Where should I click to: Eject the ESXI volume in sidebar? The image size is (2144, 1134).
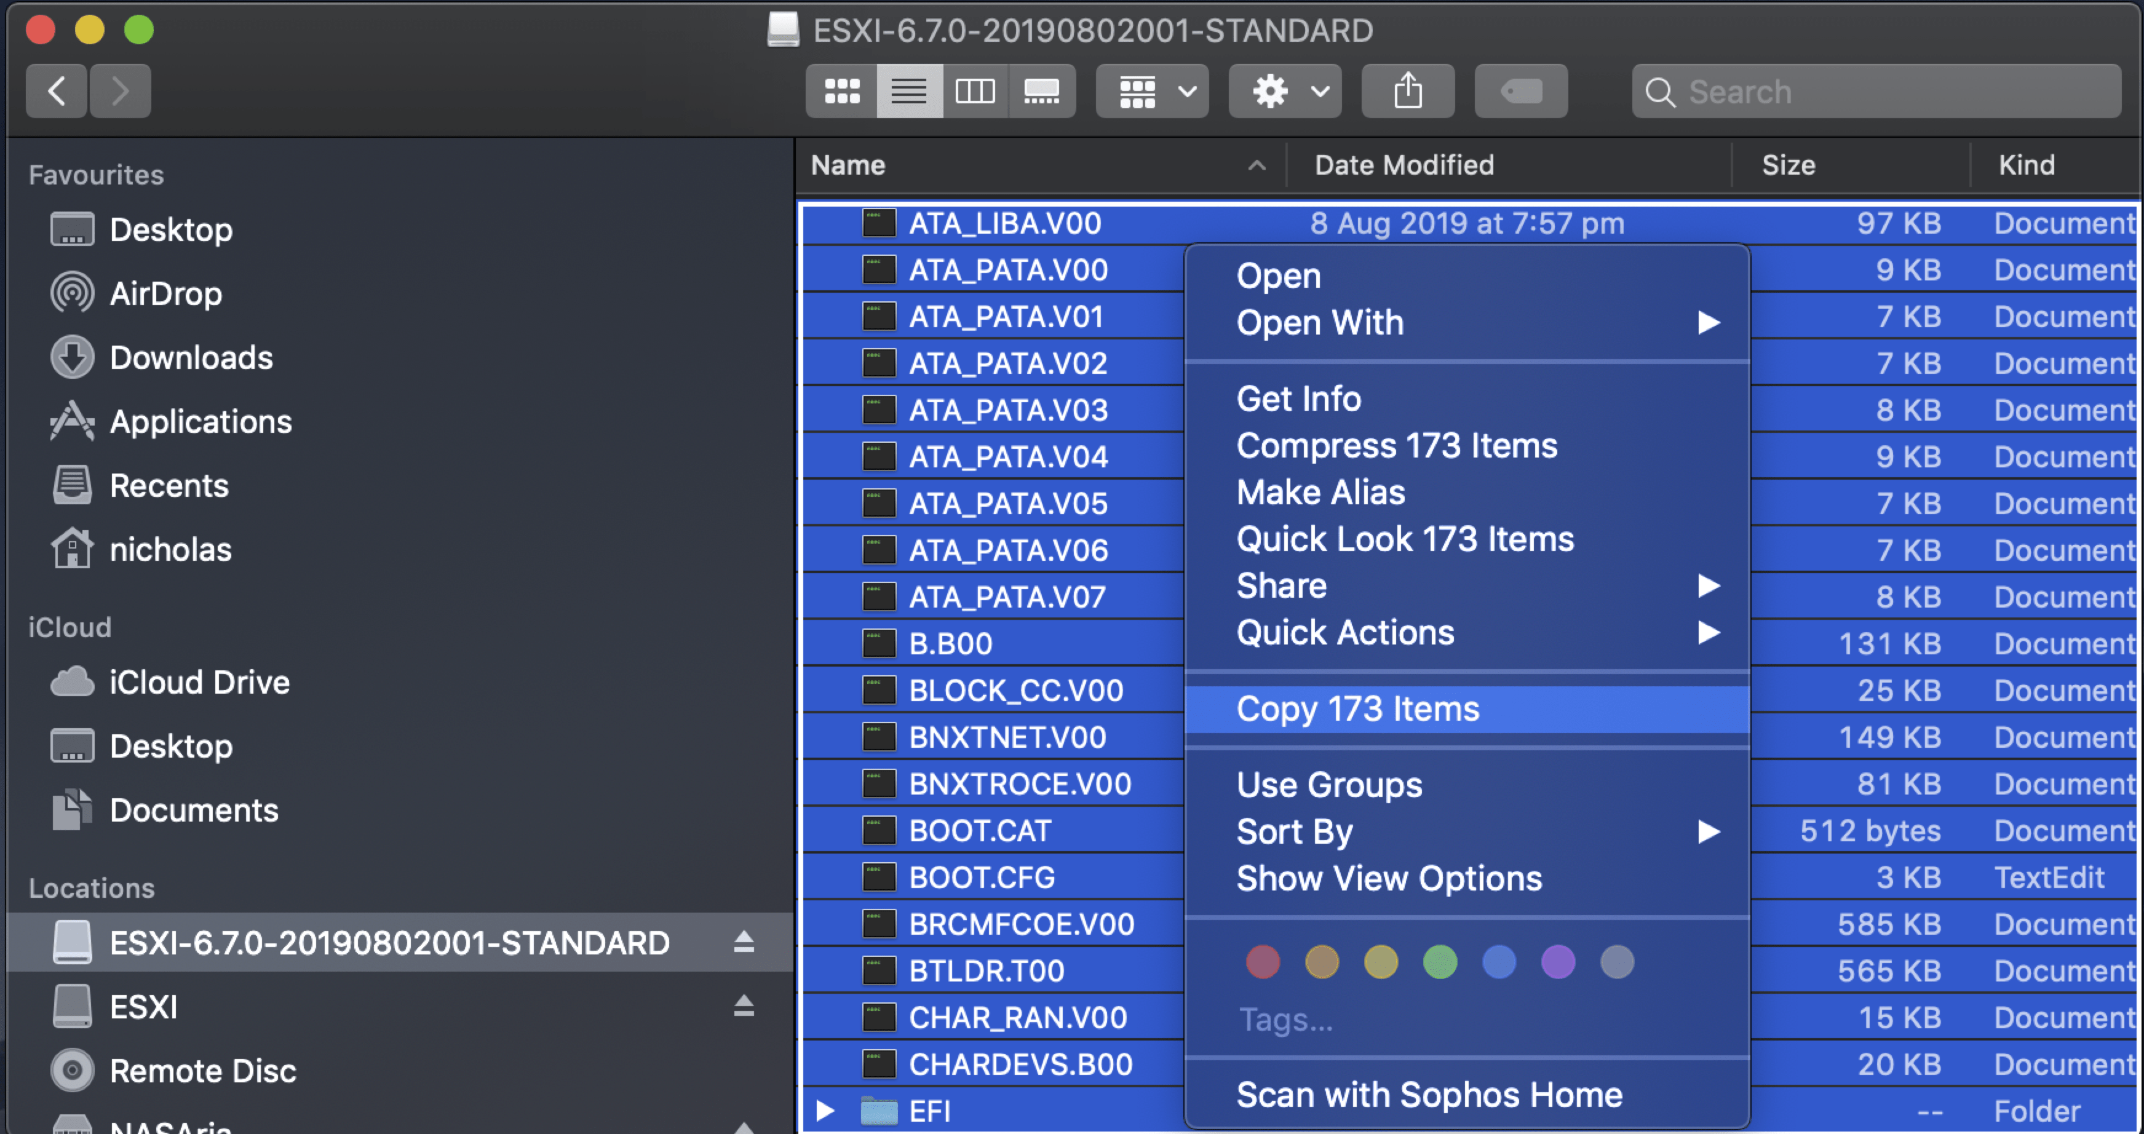coord(743,1007)
